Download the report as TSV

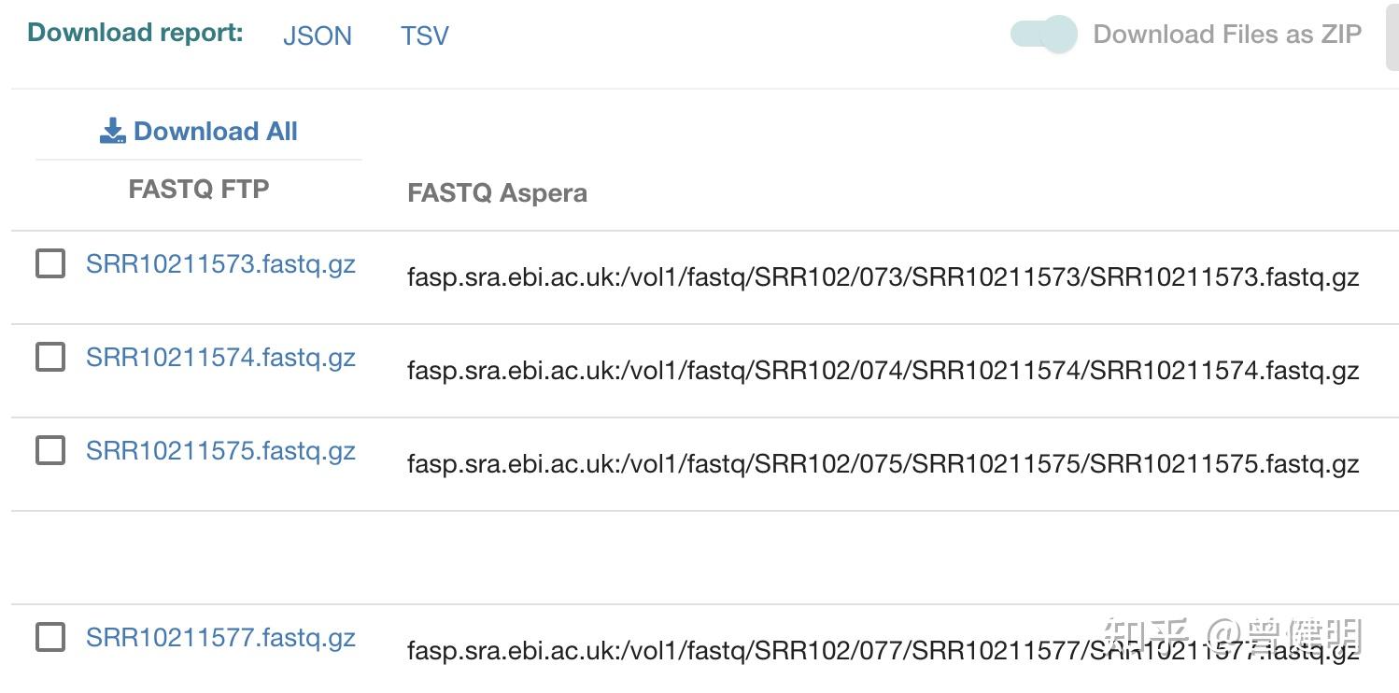[x=425, y=36]
